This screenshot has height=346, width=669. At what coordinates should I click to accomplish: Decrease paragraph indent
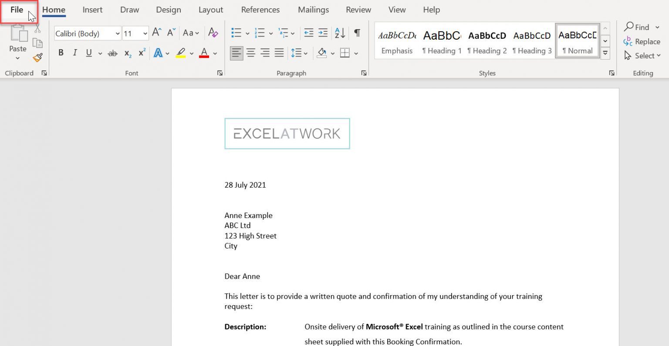[309, 33]
